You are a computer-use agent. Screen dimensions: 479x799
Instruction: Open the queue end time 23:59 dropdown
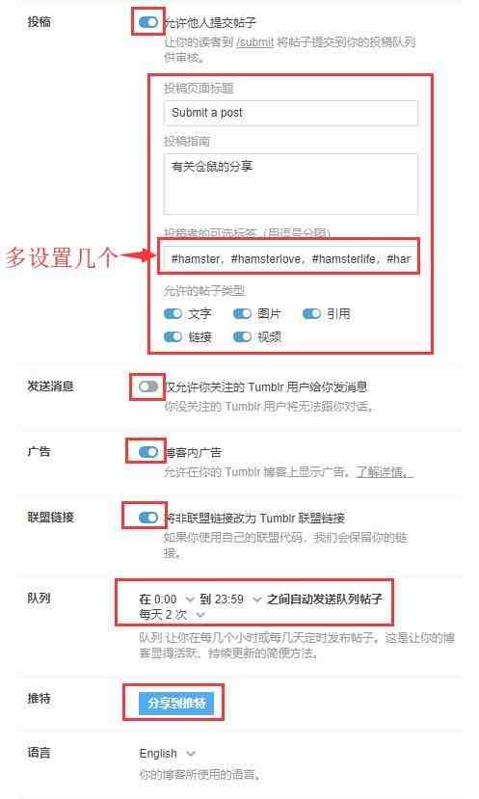(237, 599)
